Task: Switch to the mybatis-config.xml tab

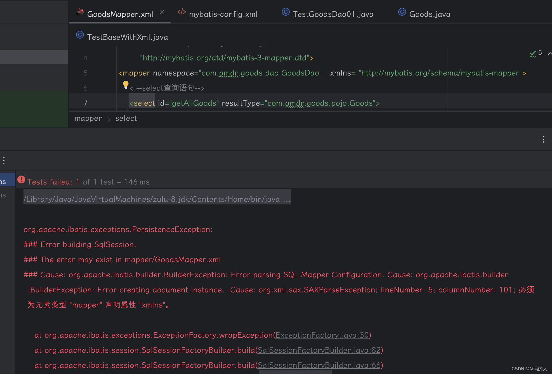Action: [223, 14]
